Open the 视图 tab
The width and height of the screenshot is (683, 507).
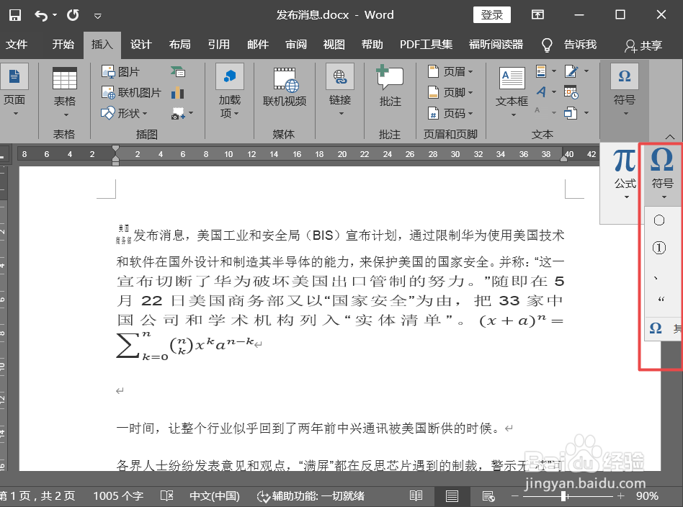[334, 45]
